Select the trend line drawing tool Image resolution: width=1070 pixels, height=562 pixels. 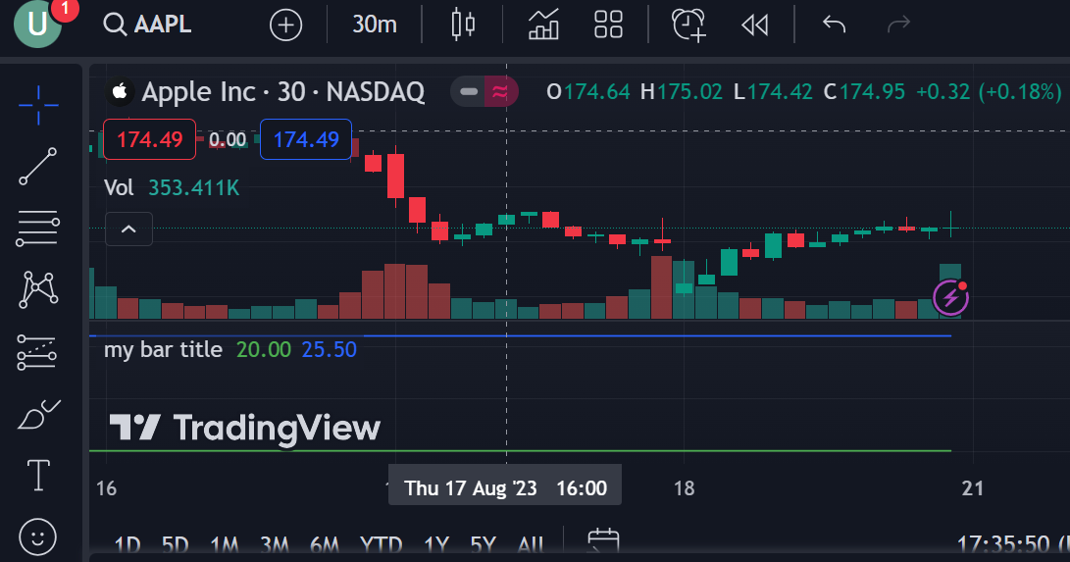coord(37,166)
